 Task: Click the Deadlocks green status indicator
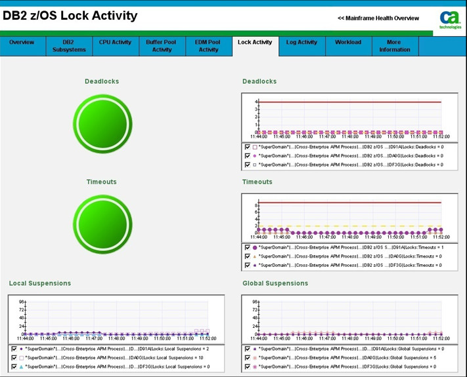coord(102,124)
